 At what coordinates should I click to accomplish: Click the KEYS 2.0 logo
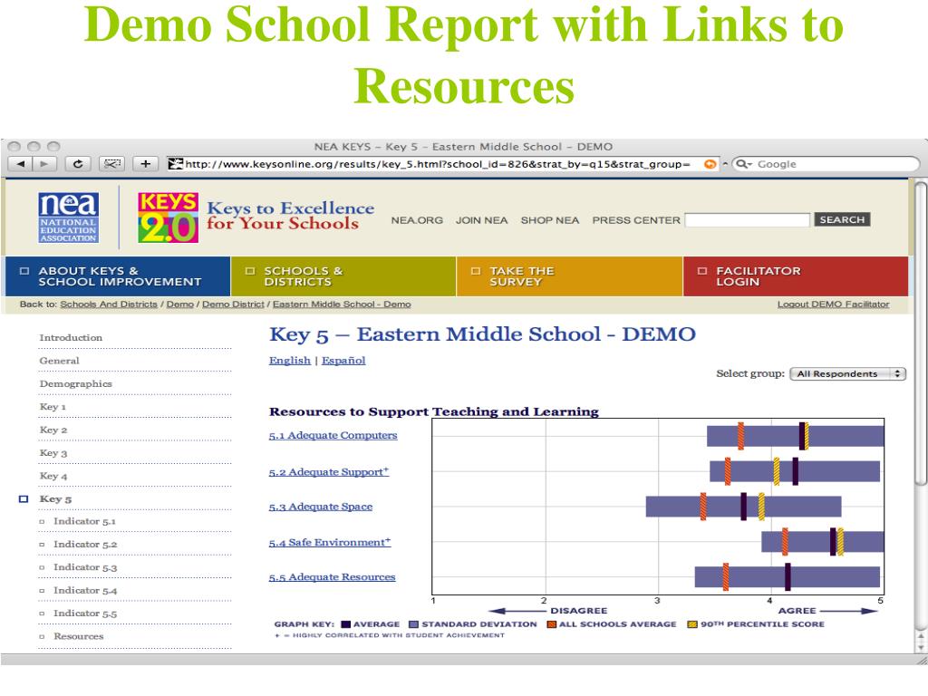168,217
